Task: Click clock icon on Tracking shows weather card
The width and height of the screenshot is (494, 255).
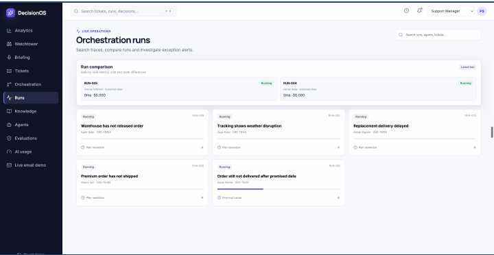Action: (219, 147)
